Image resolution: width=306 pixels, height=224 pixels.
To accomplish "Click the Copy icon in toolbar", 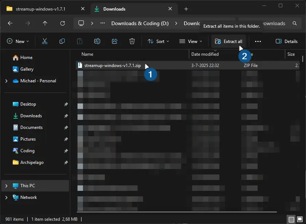I will pos(62,42).
